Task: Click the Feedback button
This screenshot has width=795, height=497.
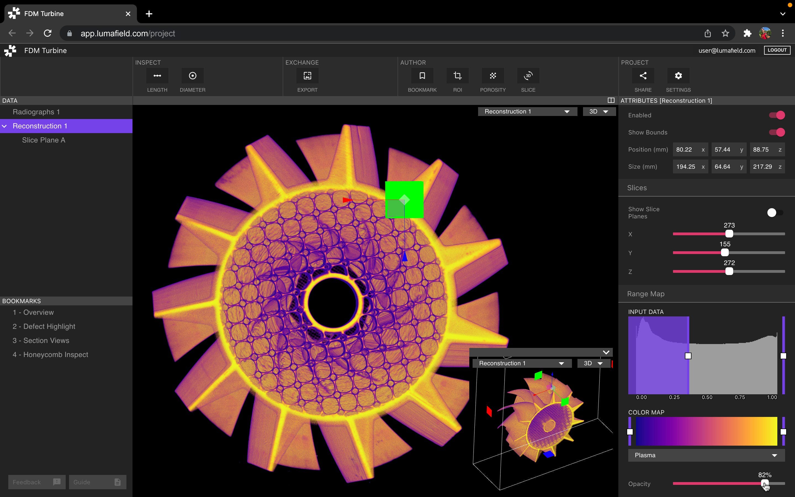Action: (37, 482)
